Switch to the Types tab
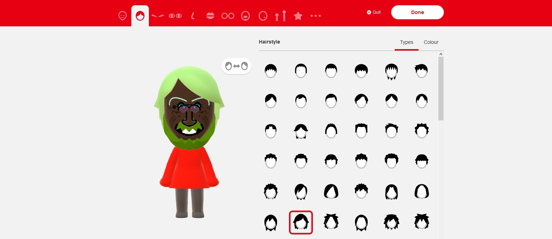The width and height of the screenshot is (552, 239). 407,42
